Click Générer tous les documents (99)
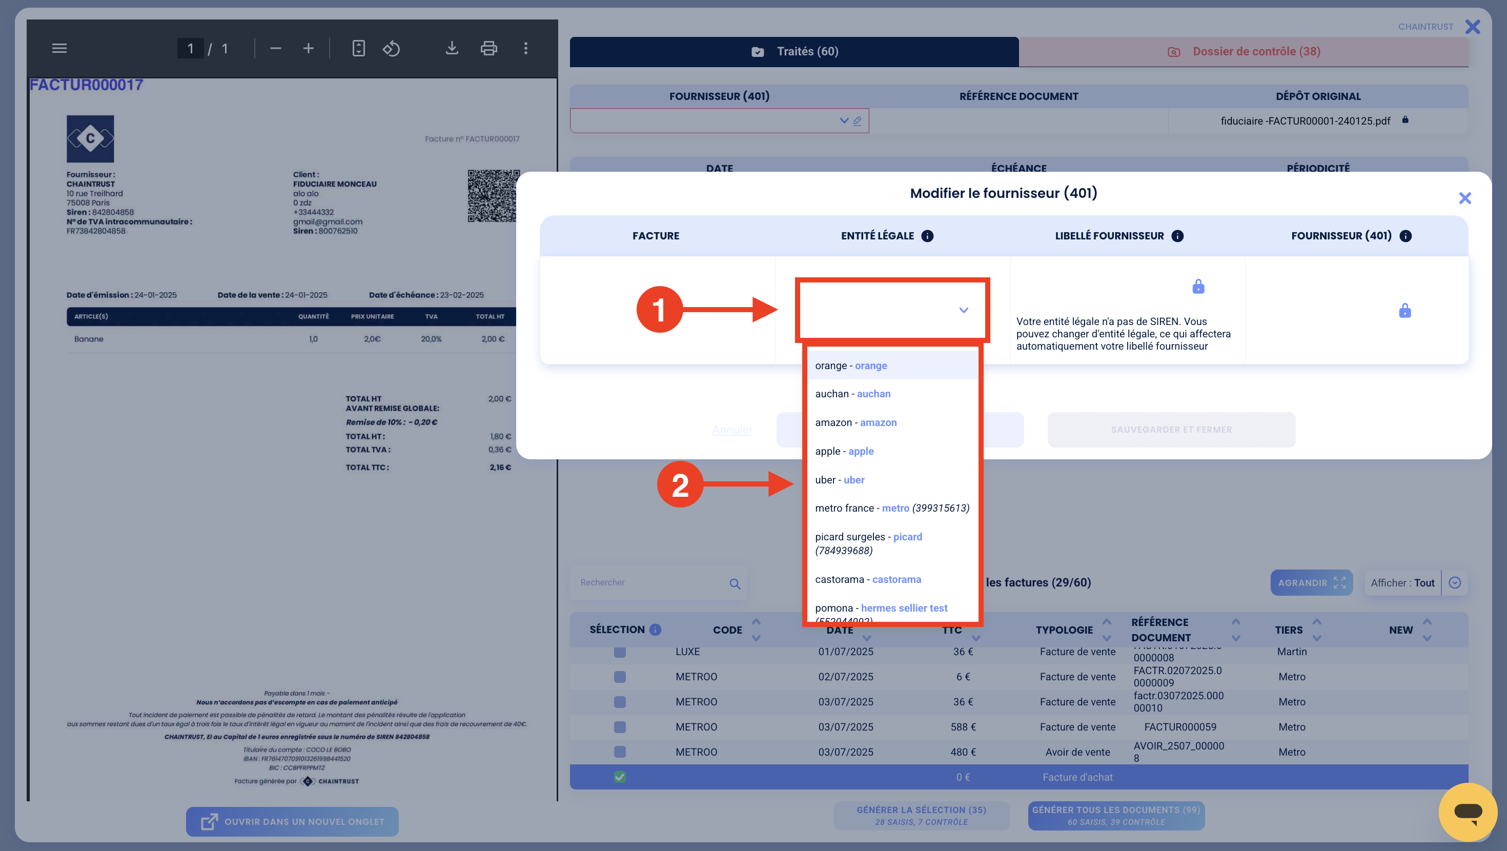This screenshot has width=1507, height=851. (x=1115, y=816)
